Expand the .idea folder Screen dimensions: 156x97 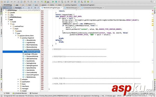tap(6, 15)
